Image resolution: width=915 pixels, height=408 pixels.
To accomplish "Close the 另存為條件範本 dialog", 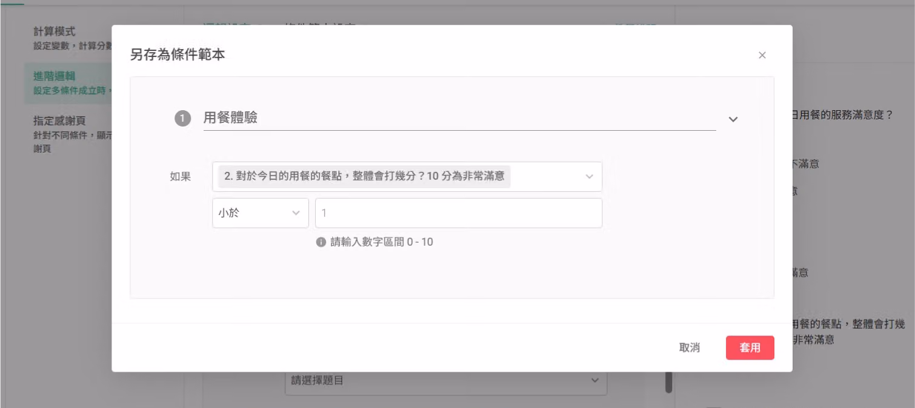I will pyautogui.click(x=762, y=55).
